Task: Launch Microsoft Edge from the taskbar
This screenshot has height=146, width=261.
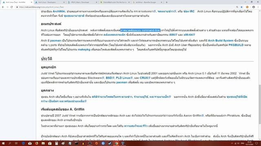Action: (23, 143)
